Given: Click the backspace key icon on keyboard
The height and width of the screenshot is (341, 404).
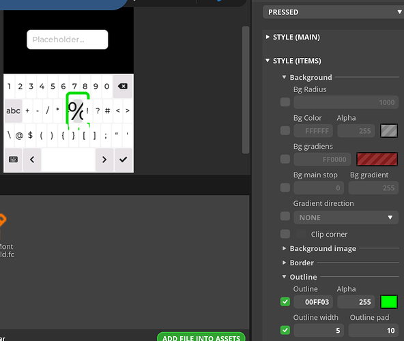Looking at the screenshot, I should coord(123,87).
